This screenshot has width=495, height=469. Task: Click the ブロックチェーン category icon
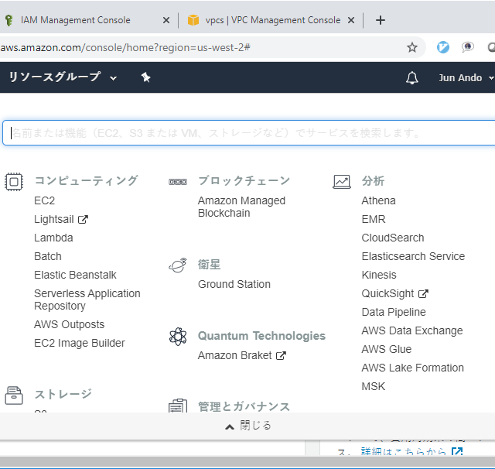click(x=177, y=182)
